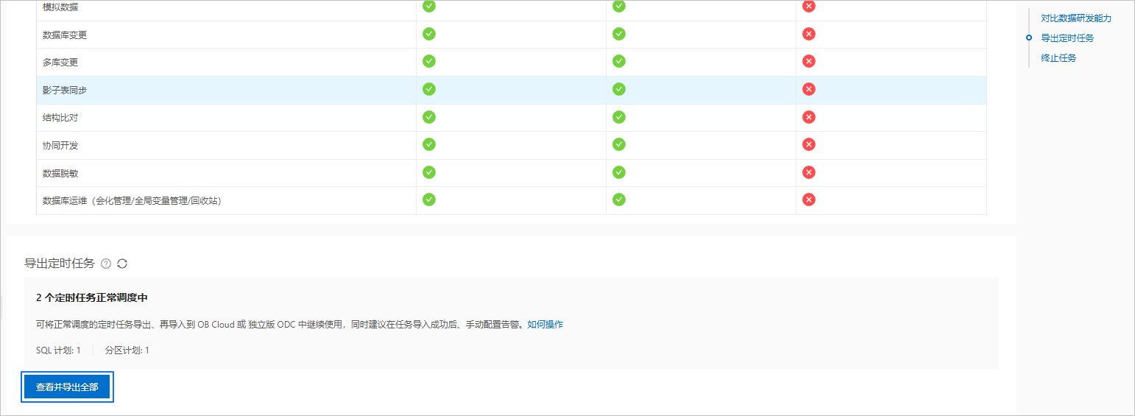
Task: Click first green check in 数据脱敏 row
Action: pos(429,172)
